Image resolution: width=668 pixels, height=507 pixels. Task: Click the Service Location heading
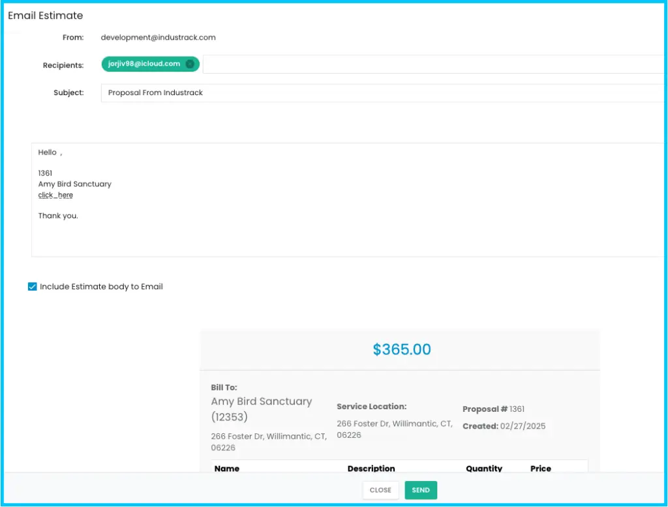tap(371, 407)
